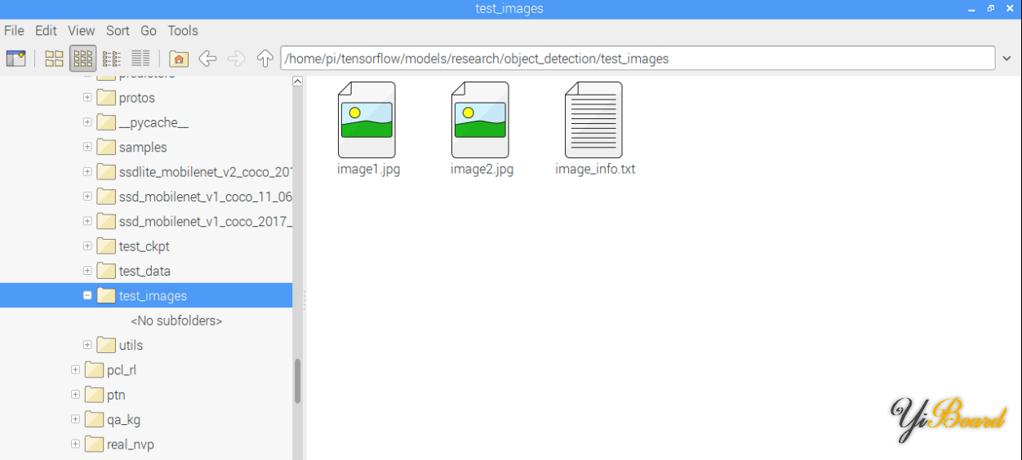This screenshot has height=460, width=1022.
Task: Select the image2.jpg file
Action: pyautogui.click(x=480, y=121)
